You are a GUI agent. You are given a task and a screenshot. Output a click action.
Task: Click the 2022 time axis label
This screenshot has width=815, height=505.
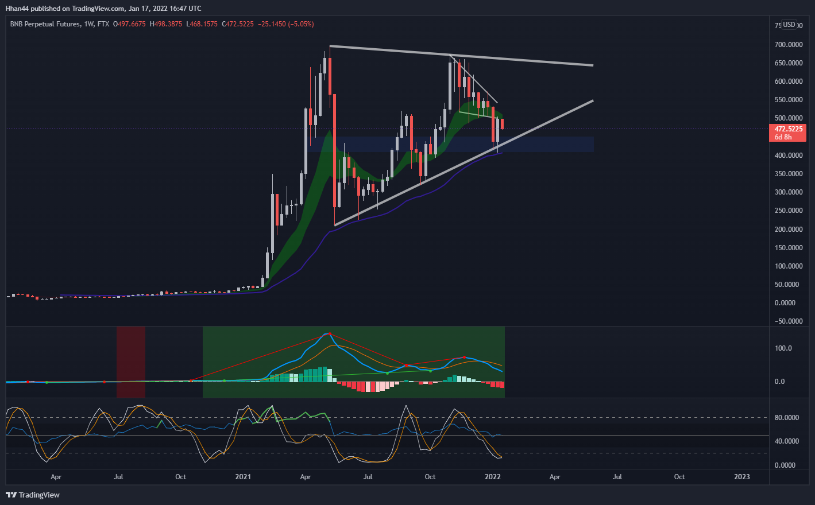pos(493,477)
